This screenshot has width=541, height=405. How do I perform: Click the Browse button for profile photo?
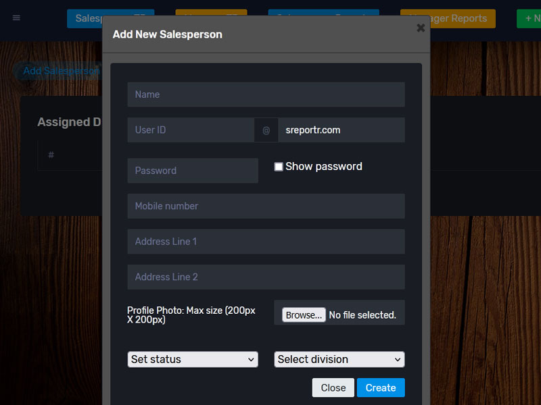point(304,315)
